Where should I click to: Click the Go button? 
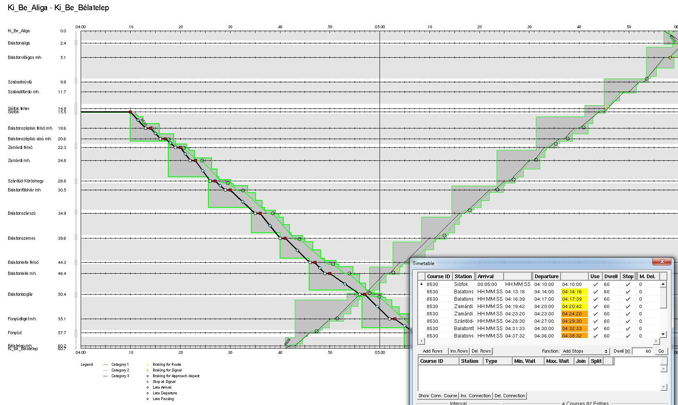(x=661, y=351)
